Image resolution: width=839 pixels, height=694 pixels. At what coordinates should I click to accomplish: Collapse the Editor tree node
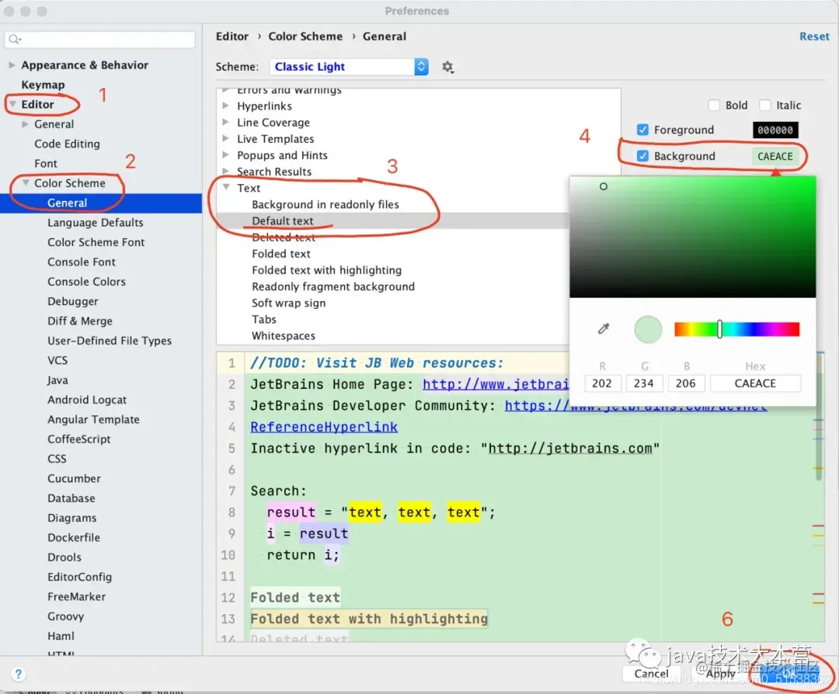click(12, 104)
